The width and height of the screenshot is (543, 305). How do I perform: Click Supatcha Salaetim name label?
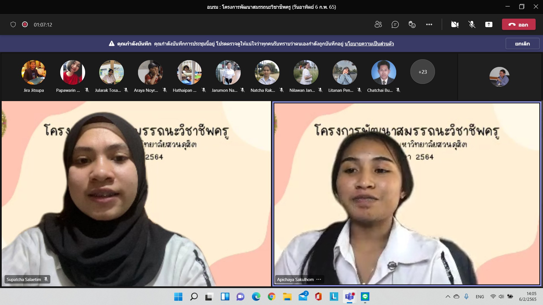tap(24, 279)
